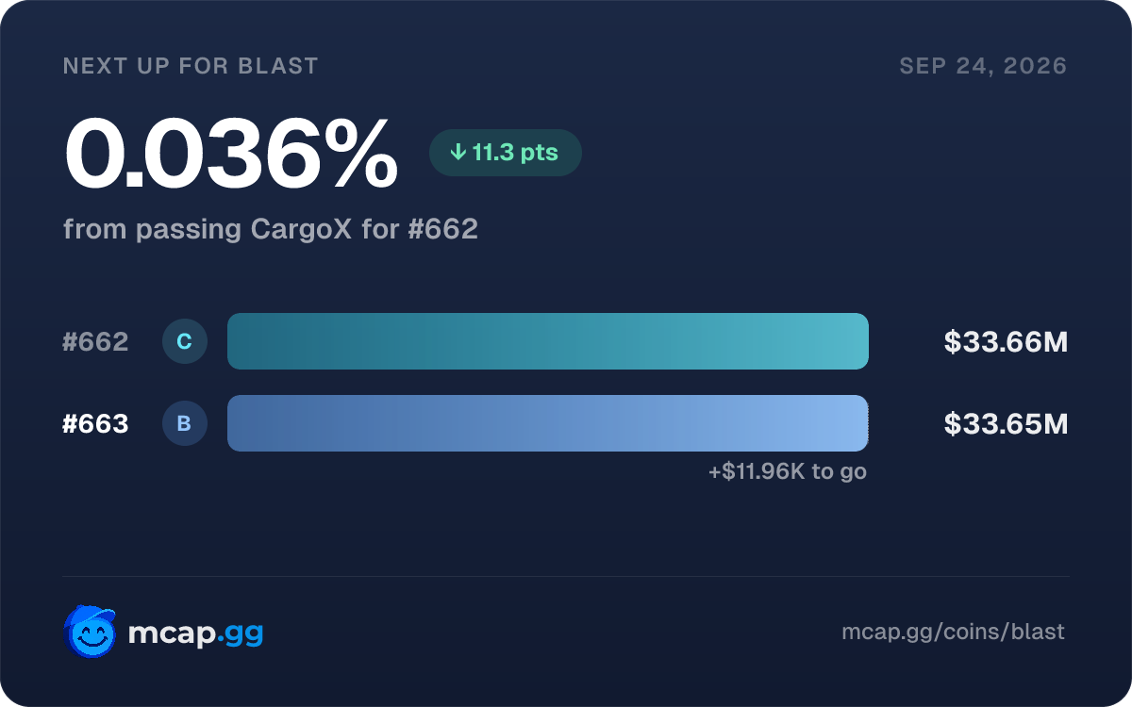
Task: Select the $33.65M market cap value
Action: pos(1006,424)
